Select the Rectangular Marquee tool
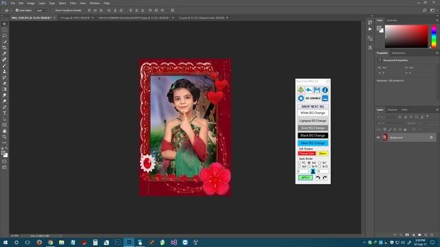This screenshot has height=247, width=440. point(4,30)
